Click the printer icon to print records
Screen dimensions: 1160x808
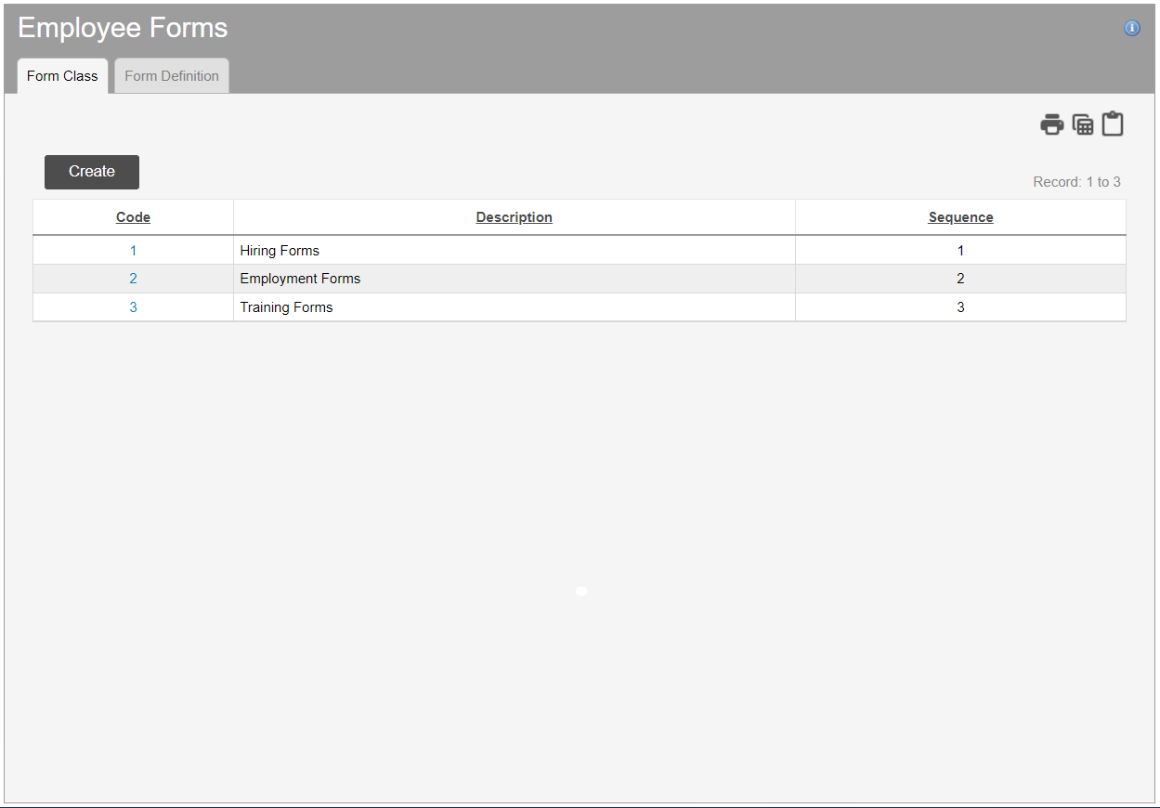click(x=1051, y=124)
